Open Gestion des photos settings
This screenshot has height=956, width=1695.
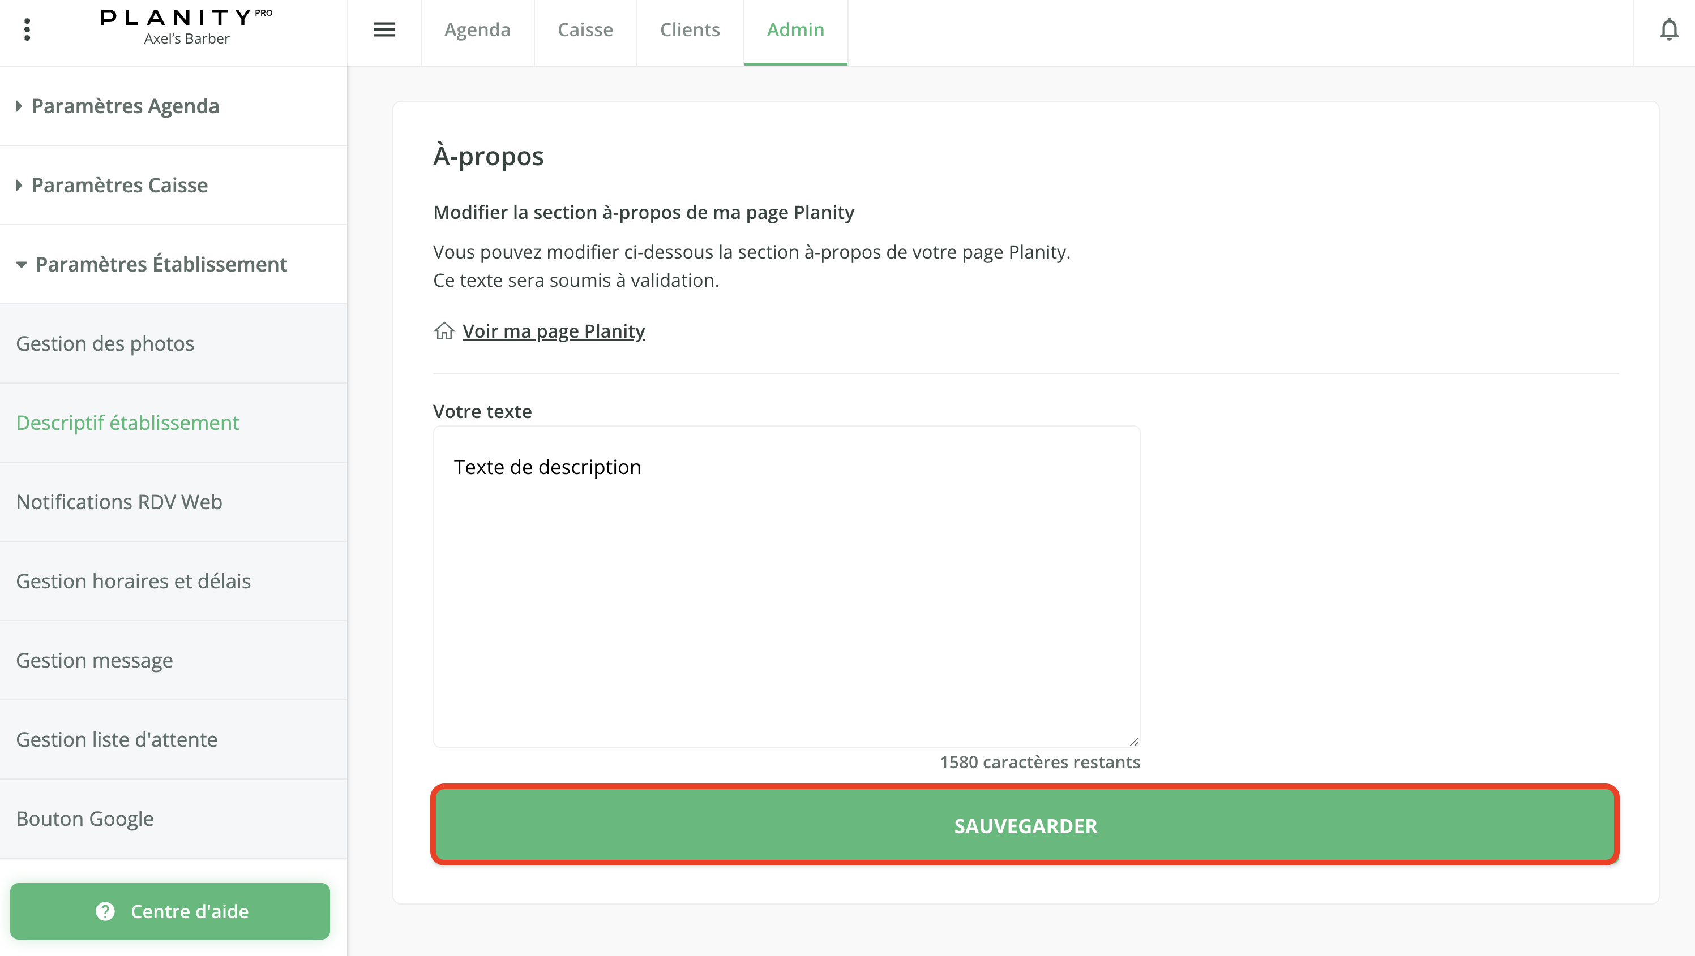tap(105, 344)
